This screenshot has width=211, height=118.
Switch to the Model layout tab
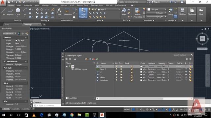click(6, 109)
